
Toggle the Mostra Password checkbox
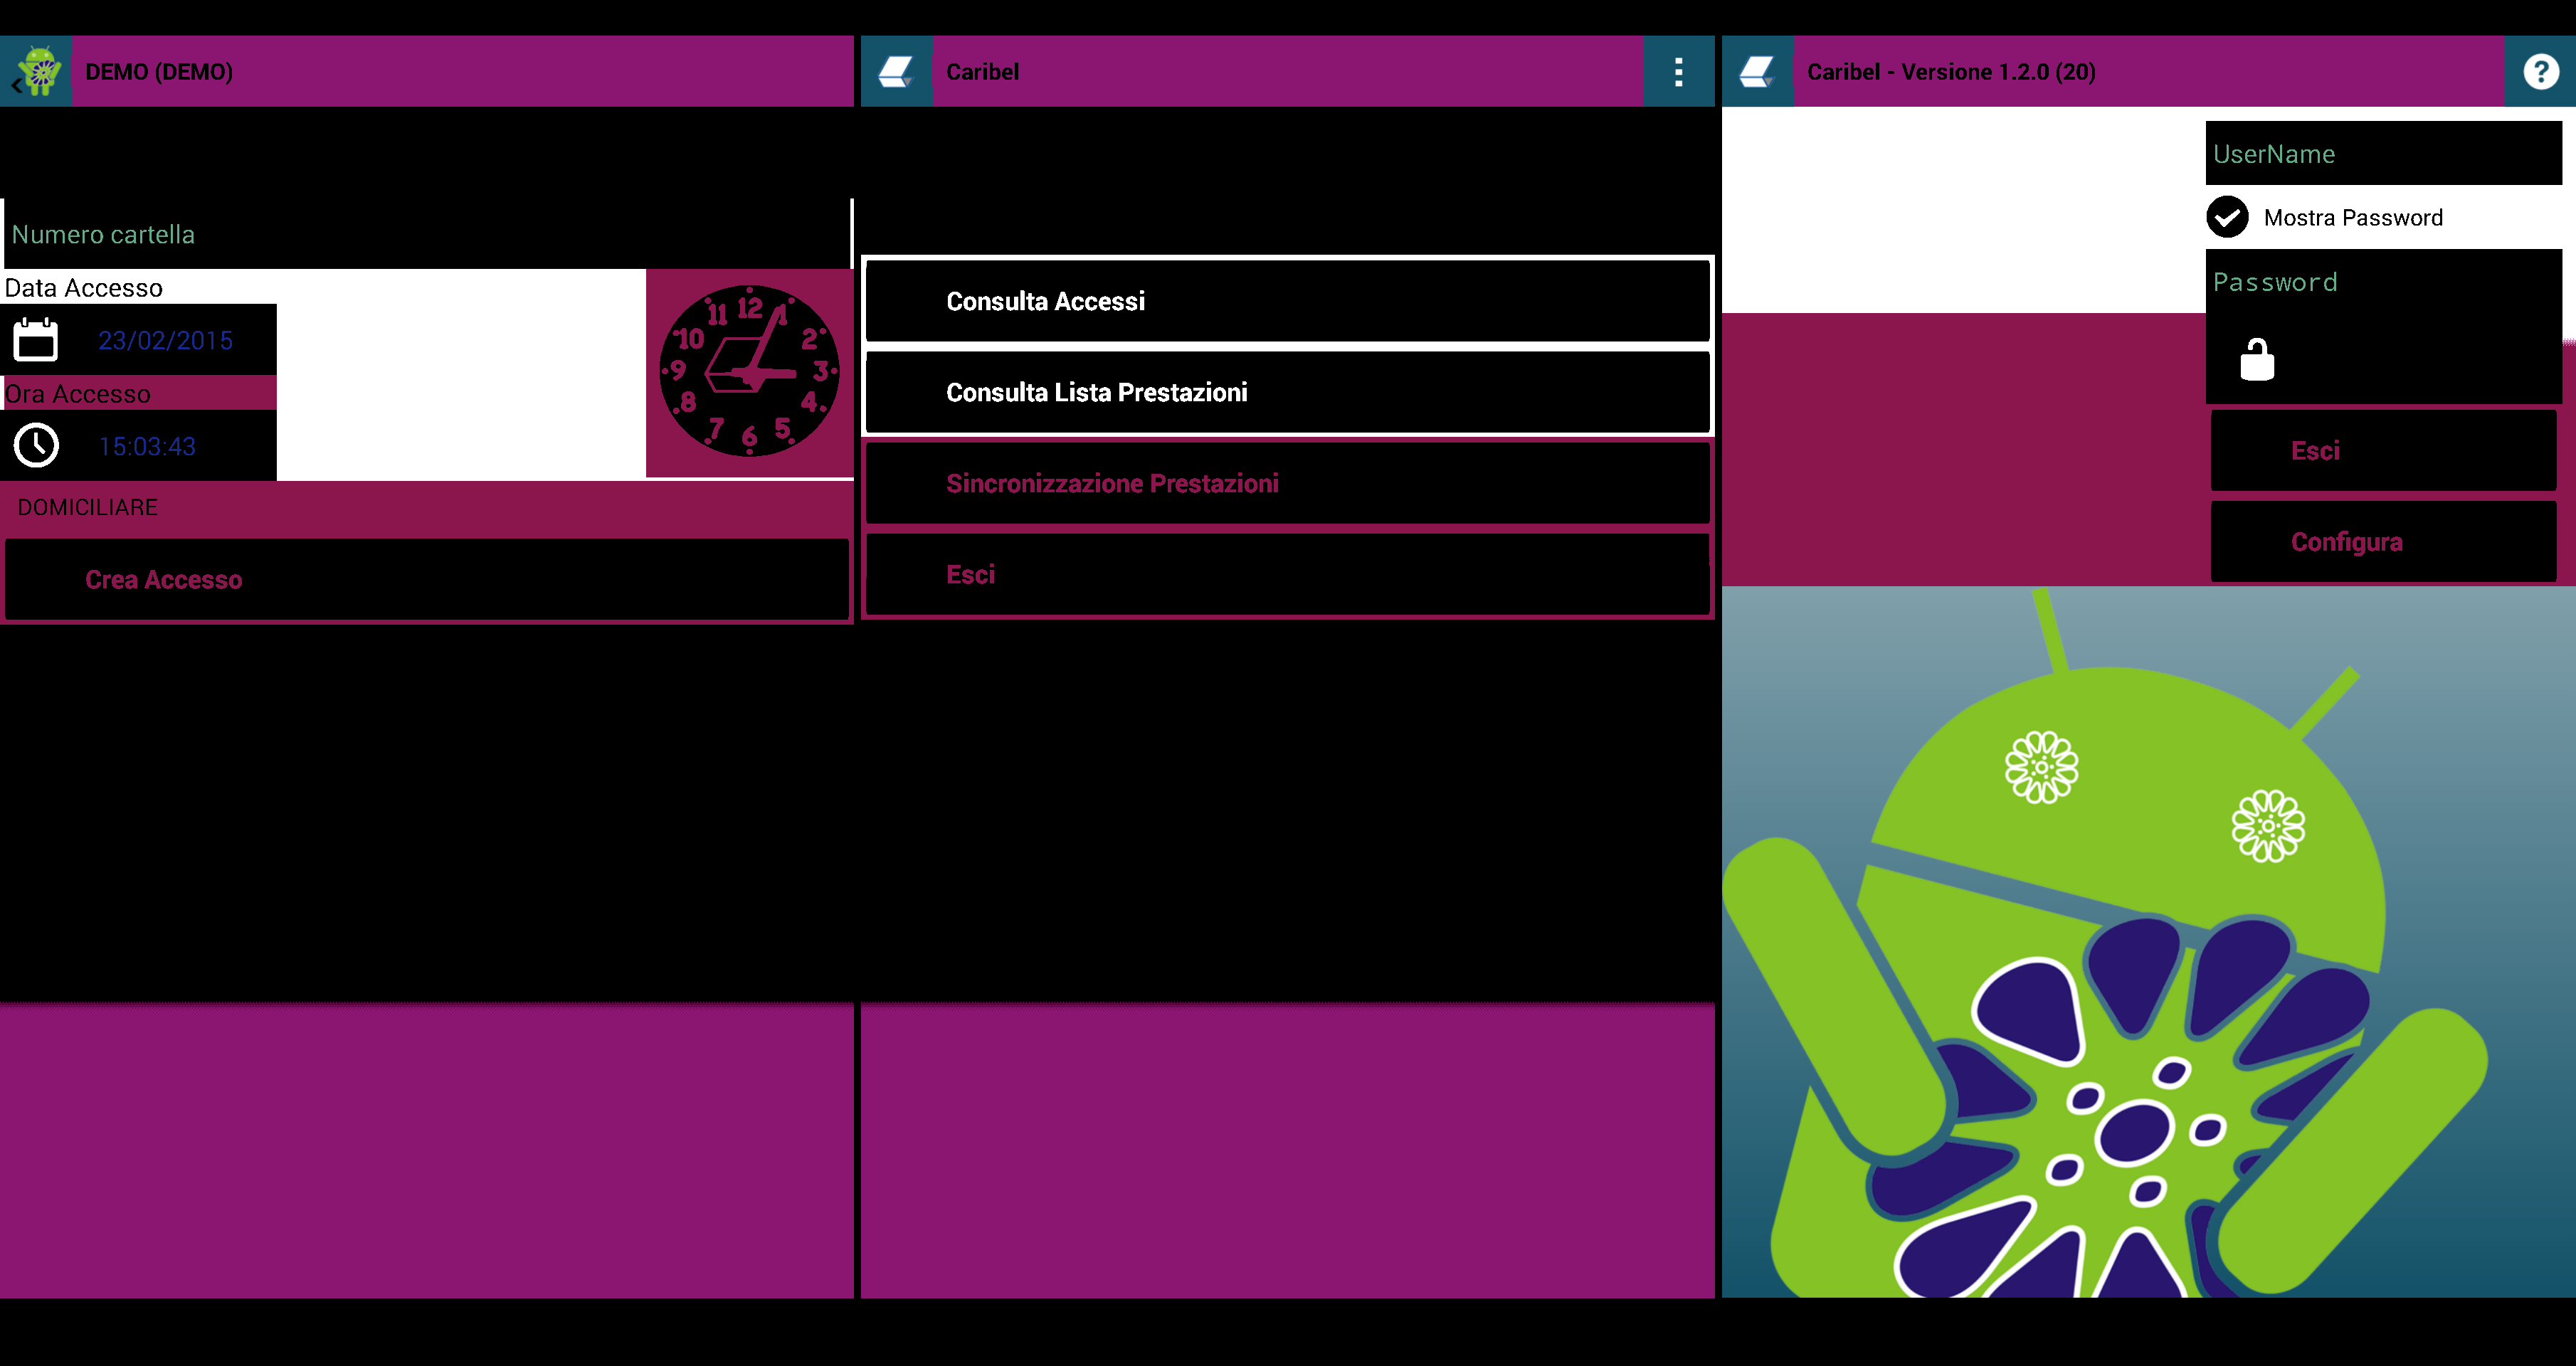pos(2227,217)
